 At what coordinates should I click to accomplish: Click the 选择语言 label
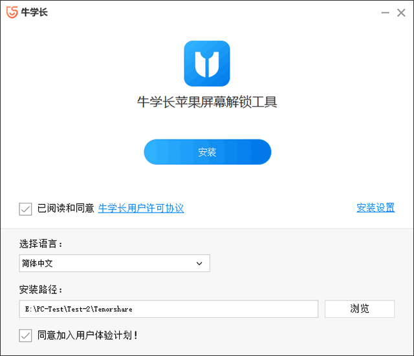point(40,244)
